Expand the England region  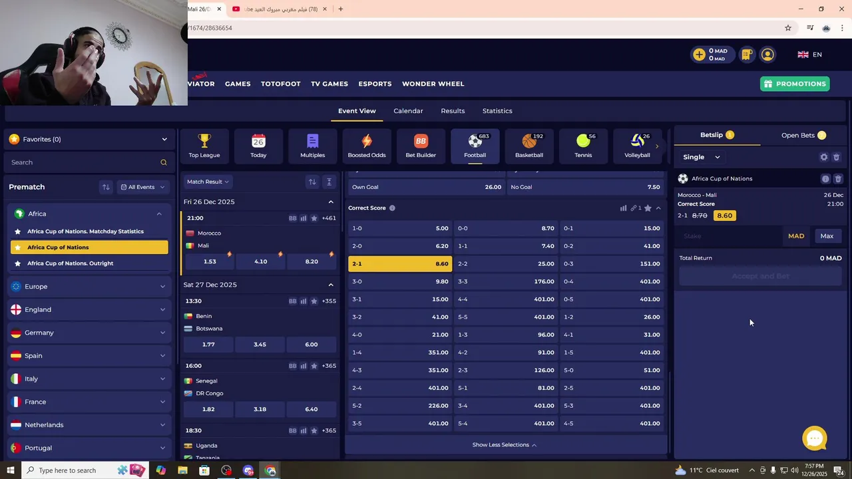point(89,309)
